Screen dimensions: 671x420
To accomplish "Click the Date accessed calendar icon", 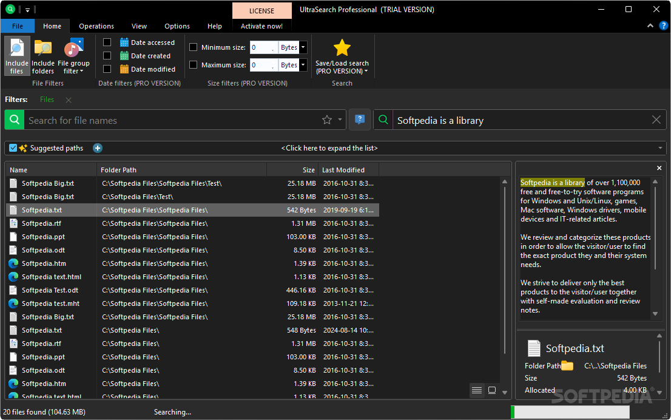I will (124, 42).
